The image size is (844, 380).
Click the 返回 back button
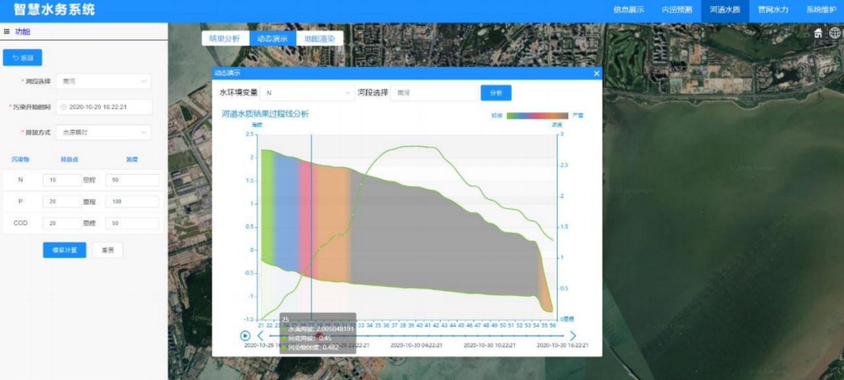[x=22, y=58]
